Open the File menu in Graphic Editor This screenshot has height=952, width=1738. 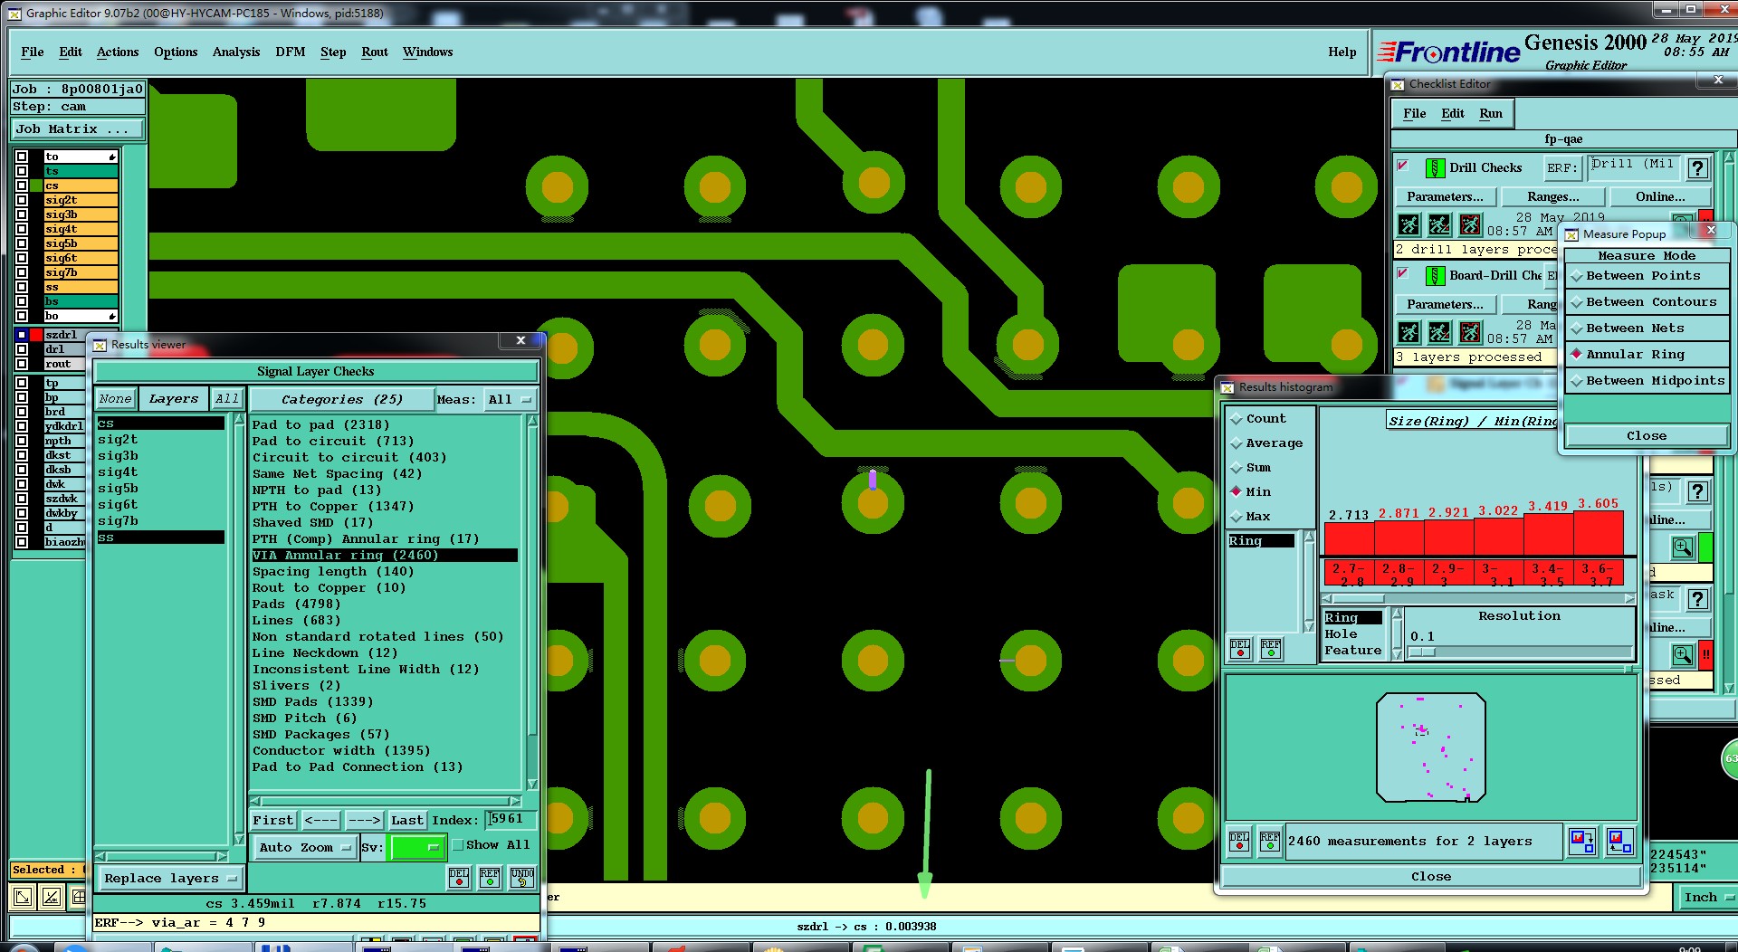(32, 52)
